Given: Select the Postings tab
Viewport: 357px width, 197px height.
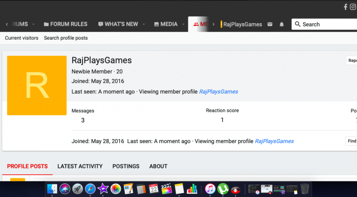Looking at the screenshot, I should (126, 166).
